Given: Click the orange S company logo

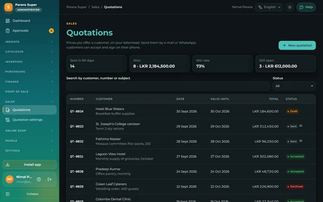Looking at the screenshot, I should tap(8, 7).
